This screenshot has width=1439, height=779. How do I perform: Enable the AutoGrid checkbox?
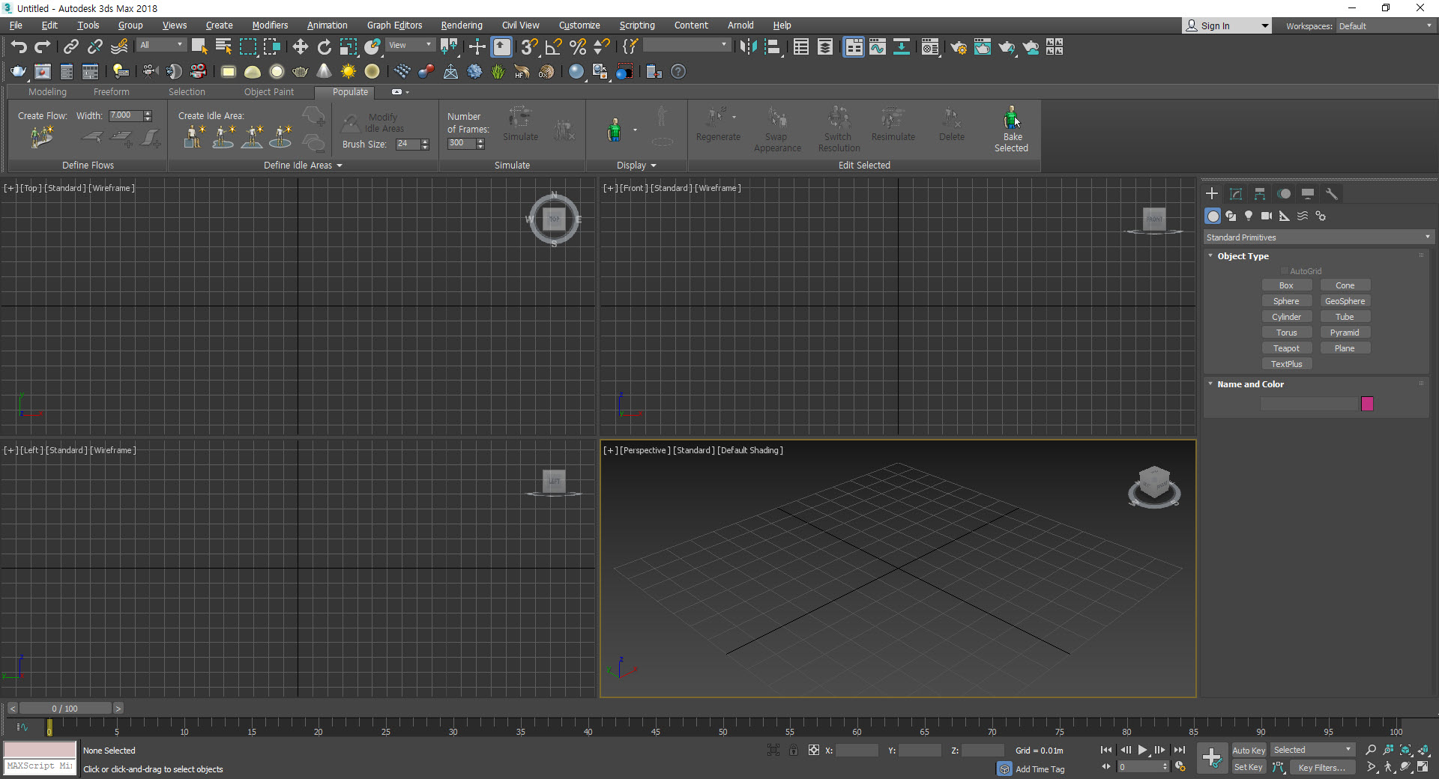[x=1285, y=271]
